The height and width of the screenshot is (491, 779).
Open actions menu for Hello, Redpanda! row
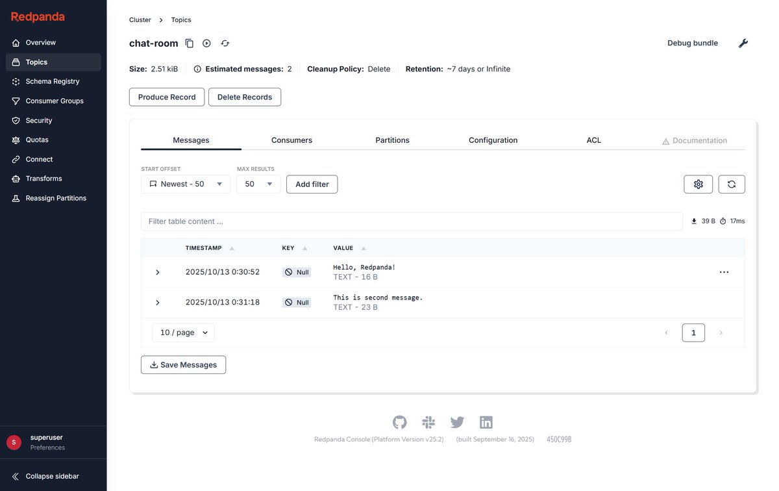click(x=724, y=272)
